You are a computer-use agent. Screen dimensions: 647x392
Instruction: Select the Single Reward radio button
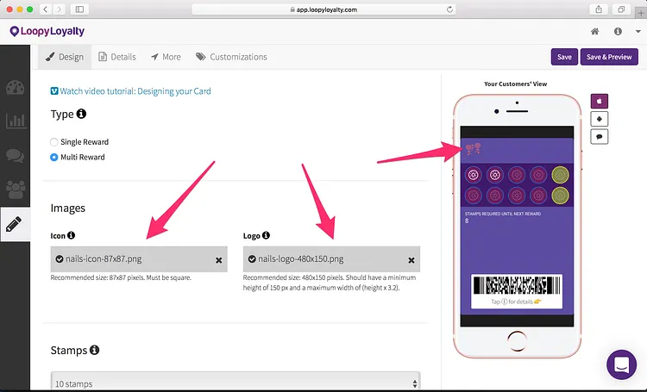53,142
